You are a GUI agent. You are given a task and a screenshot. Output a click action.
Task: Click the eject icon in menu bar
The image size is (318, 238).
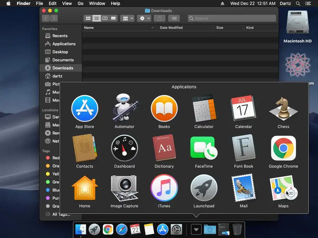coord(222,3)
